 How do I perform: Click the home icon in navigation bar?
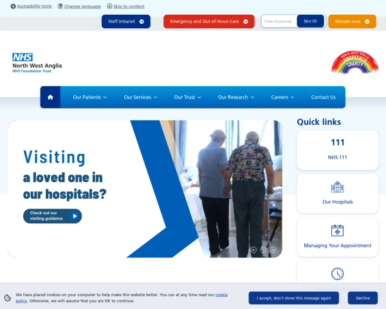point(50,97)
